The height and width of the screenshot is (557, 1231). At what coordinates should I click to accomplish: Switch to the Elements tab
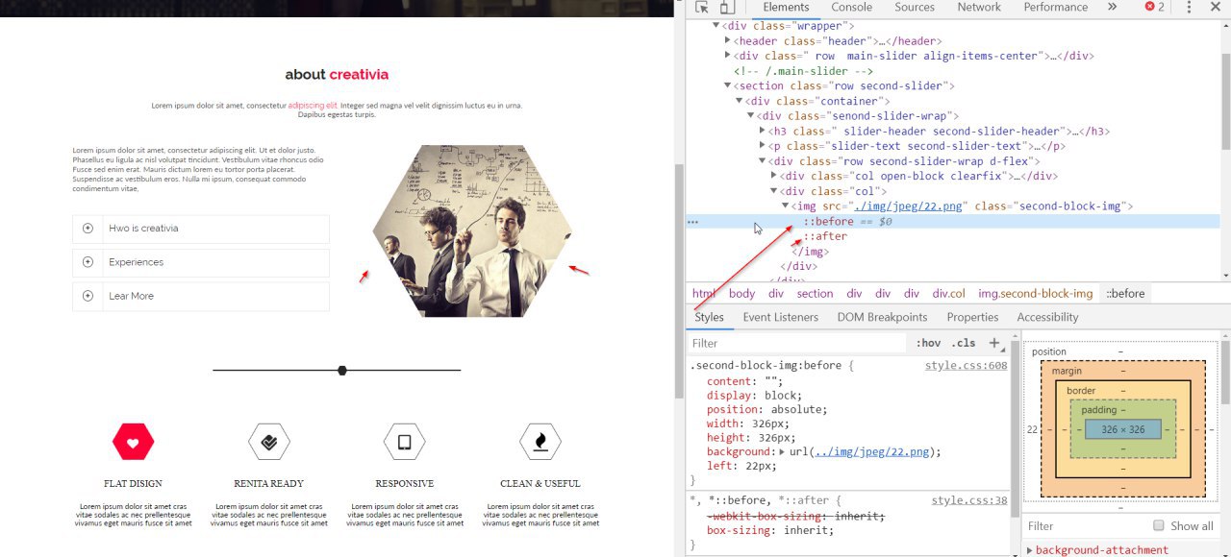click(786, 7)
